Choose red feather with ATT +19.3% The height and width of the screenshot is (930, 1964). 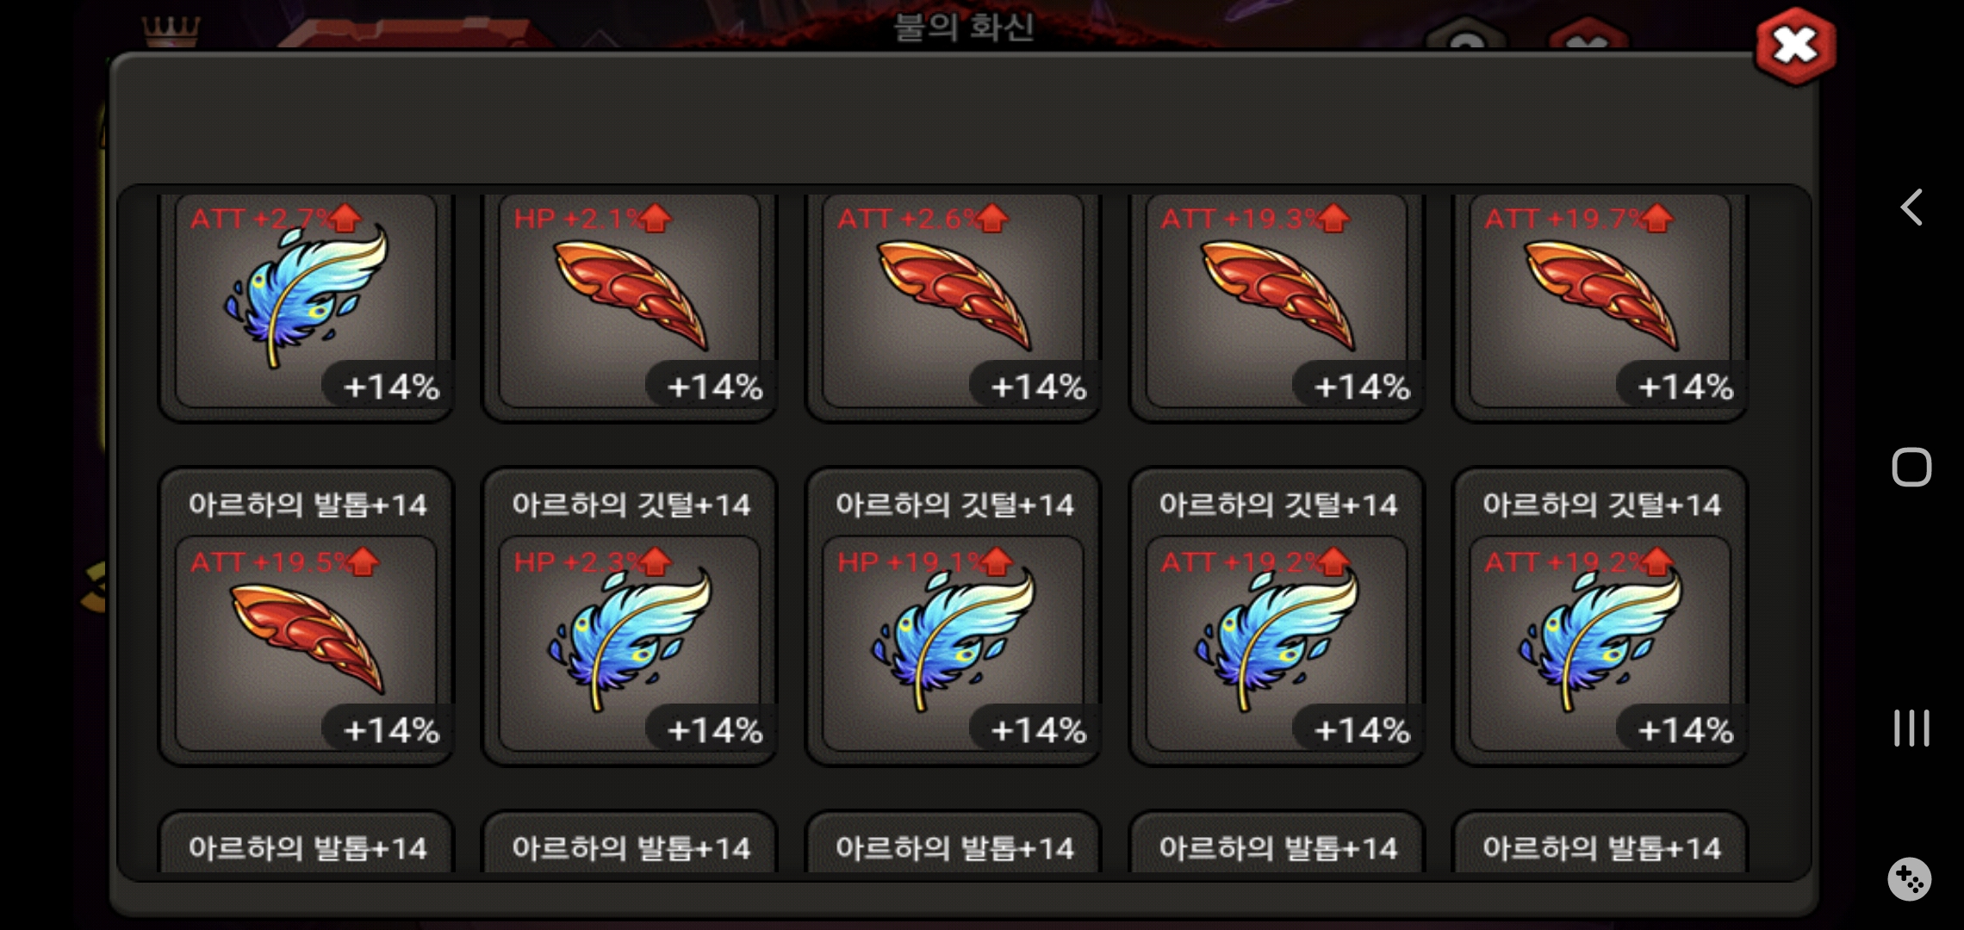(x=1277, y=301)
